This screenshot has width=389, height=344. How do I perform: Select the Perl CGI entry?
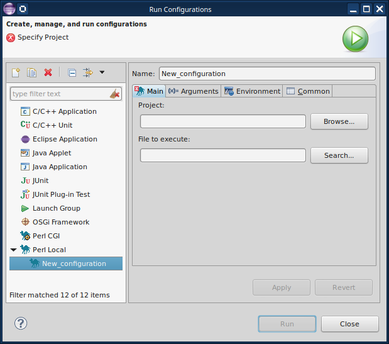pyautogui.click(x=46, y=236)
